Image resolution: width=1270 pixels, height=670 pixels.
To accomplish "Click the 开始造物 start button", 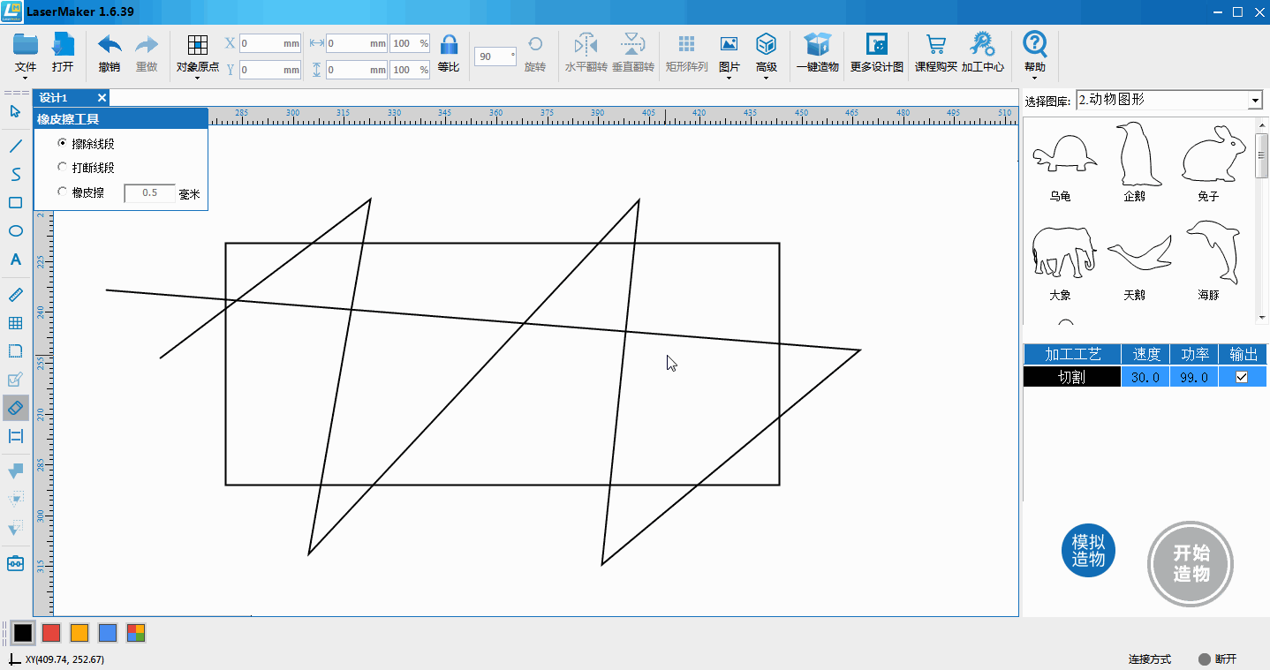I will click(1191, 563).
